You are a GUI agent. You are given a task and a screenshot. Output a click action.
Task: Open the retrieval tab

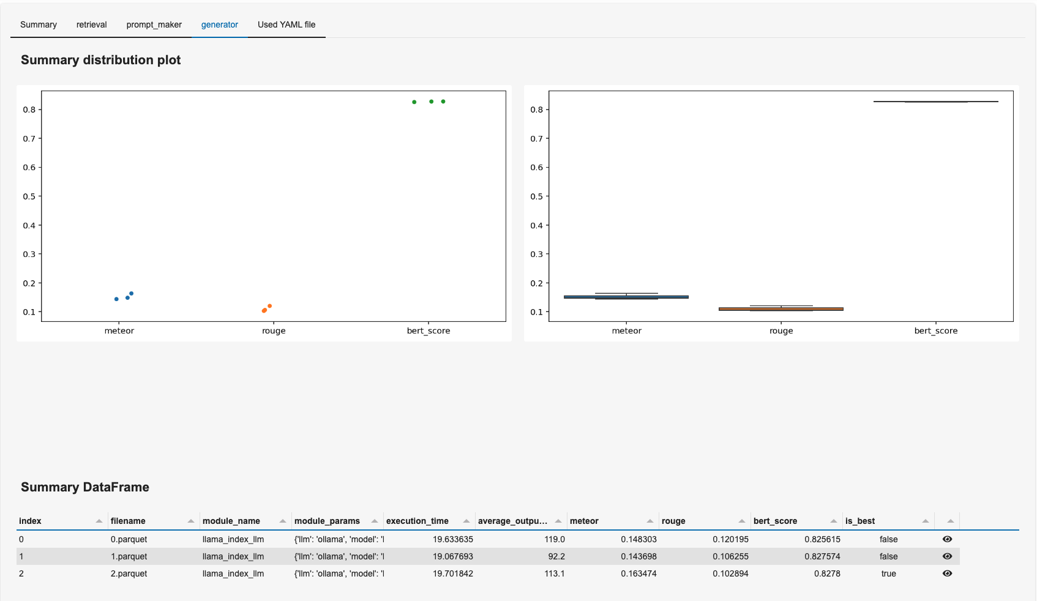91,24
